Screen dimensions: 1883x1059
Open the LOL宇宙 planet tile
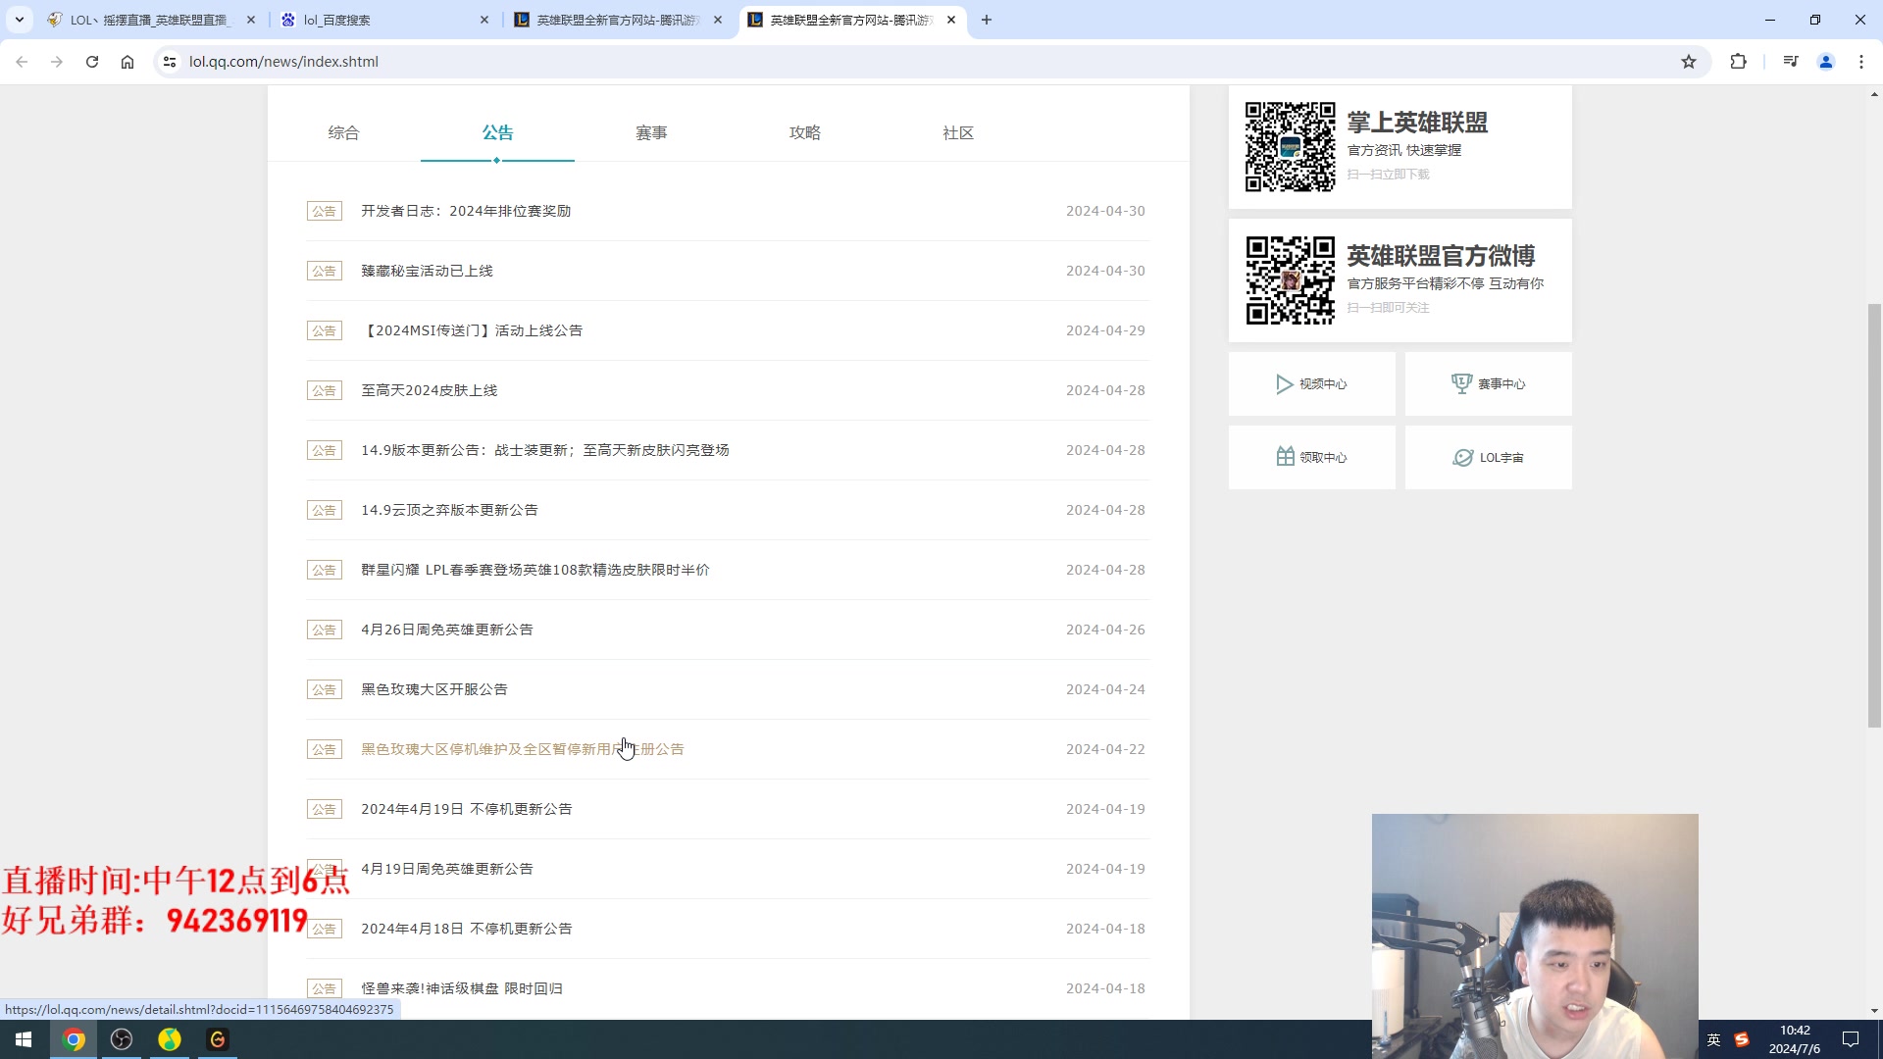coord(1488,458)
